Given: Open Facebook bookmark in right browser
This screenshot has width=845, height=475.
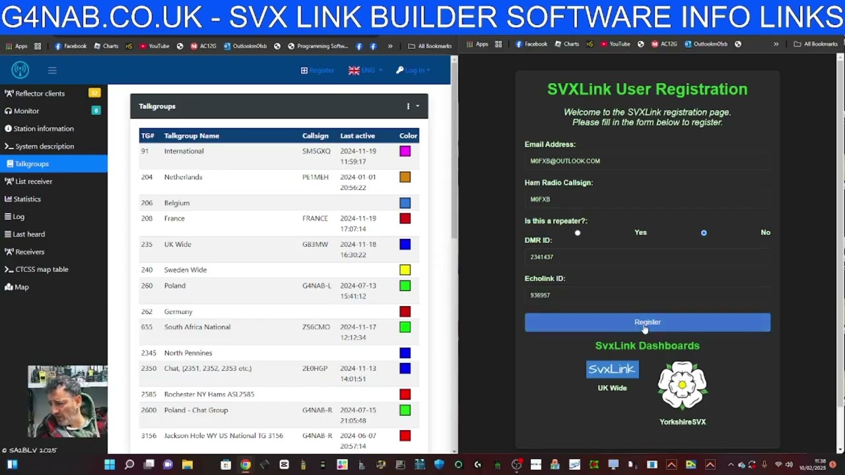Looking at the screenshot, I should [x=531, y=44].
